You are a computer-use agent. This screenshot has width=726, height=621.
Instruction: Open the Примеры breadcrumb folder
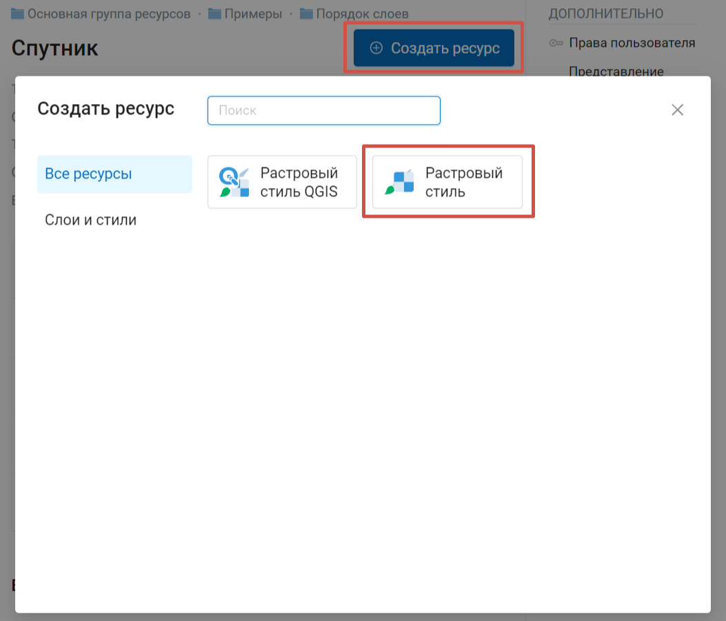pos(253,14)
